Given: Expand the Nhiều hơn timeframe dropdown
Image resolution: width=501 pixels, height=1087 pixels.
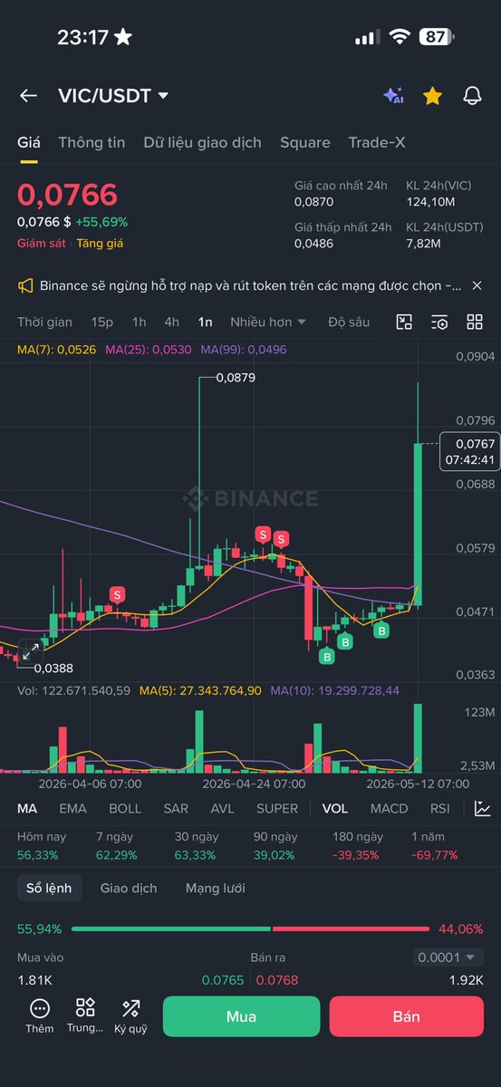Looking at the screenshot, I should 268,322.
